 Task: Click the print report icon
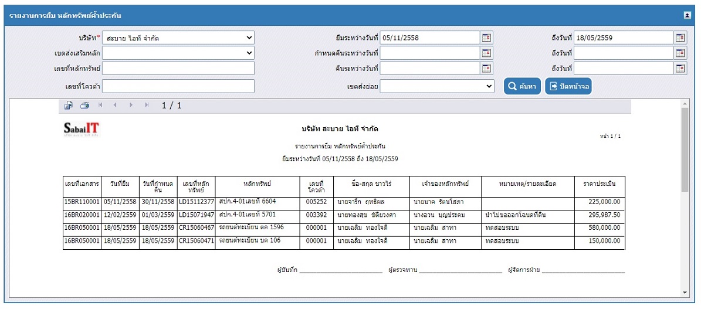point(84,106)
